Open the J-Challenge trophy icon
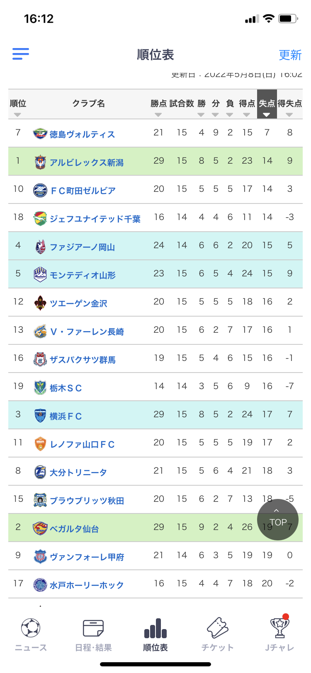Image resolution: width=311 pixels, height=673 pixels. [279, 629]
